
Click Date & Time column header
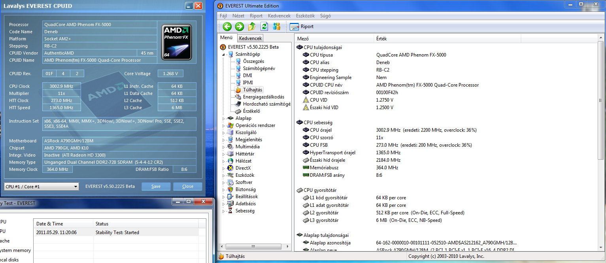63,224
